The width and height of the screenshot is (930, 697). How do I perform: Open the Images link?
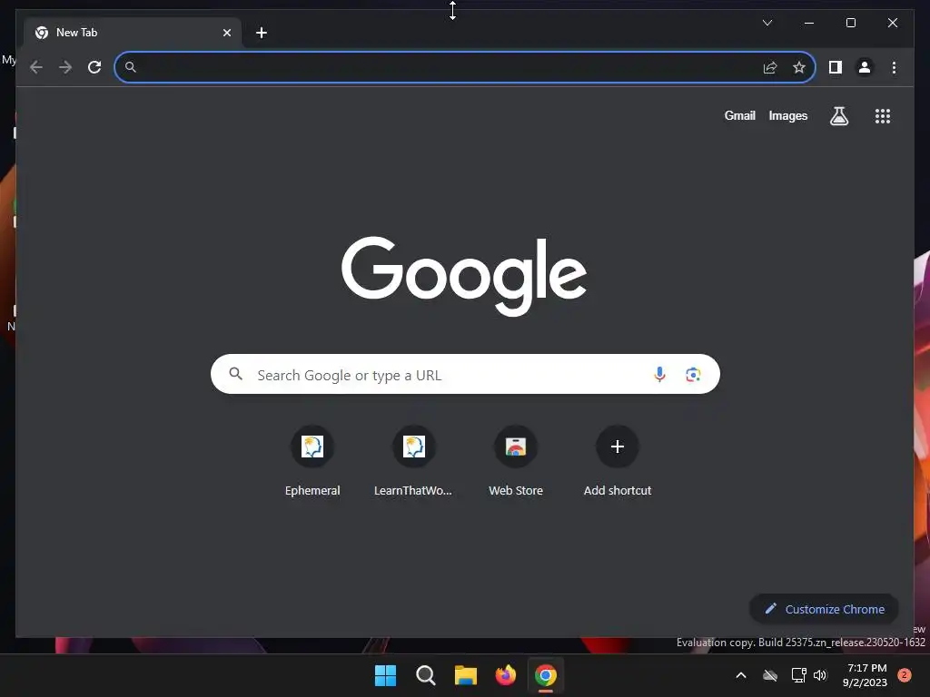(787, 116)
